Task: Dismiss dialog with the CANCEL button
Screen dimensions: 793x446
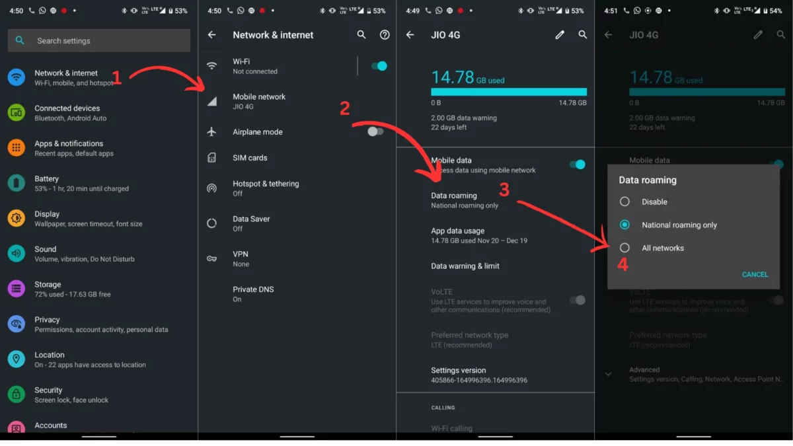Action: [755, 274]
